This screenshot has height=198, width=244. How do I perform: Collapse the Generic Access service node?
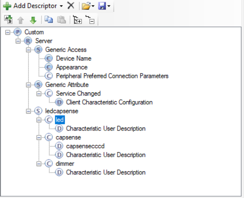[28, 50]
